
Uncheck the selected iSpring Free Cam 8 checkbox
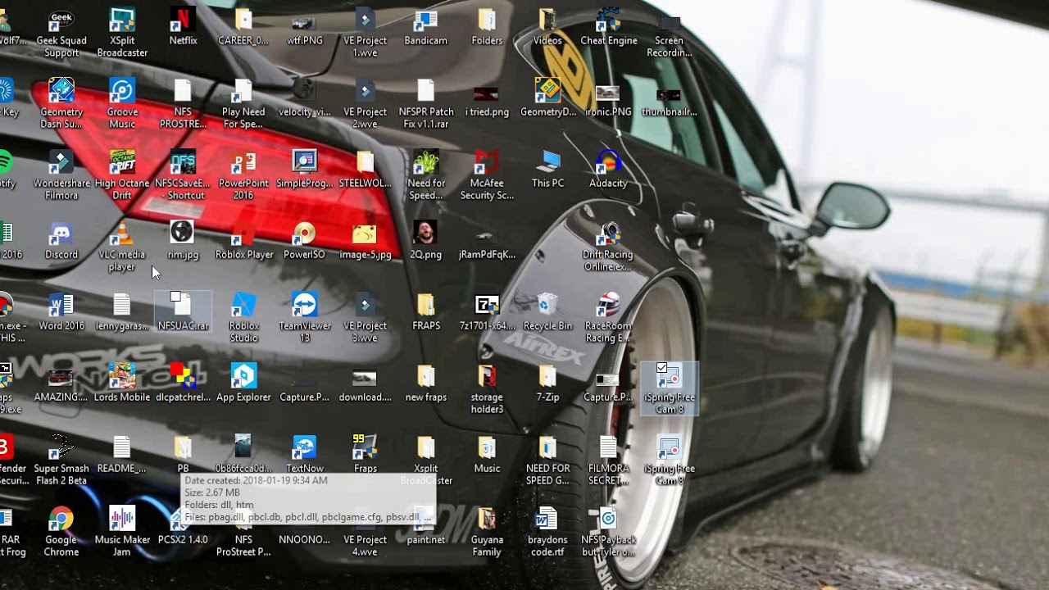pos(662,368)
